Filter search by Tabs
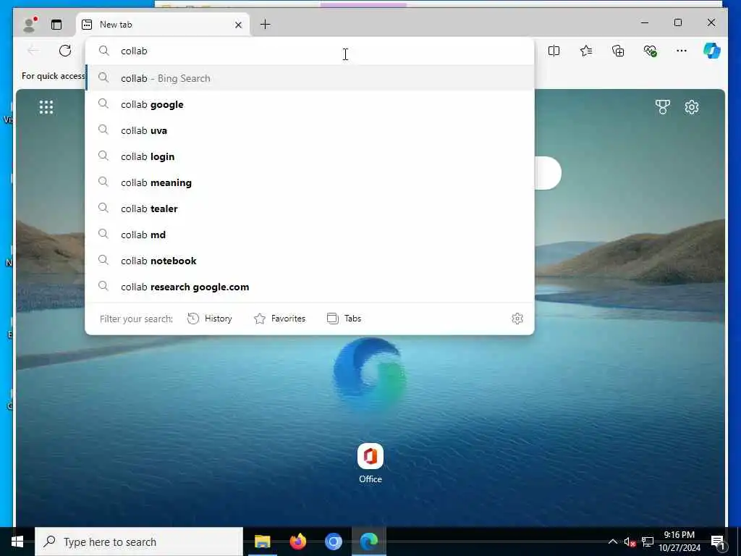 coord(344,319)
